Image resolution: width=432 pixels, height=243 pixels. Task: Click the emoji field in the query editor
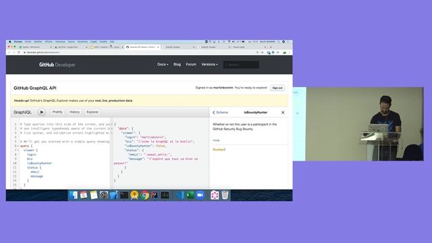pos(35,172)
